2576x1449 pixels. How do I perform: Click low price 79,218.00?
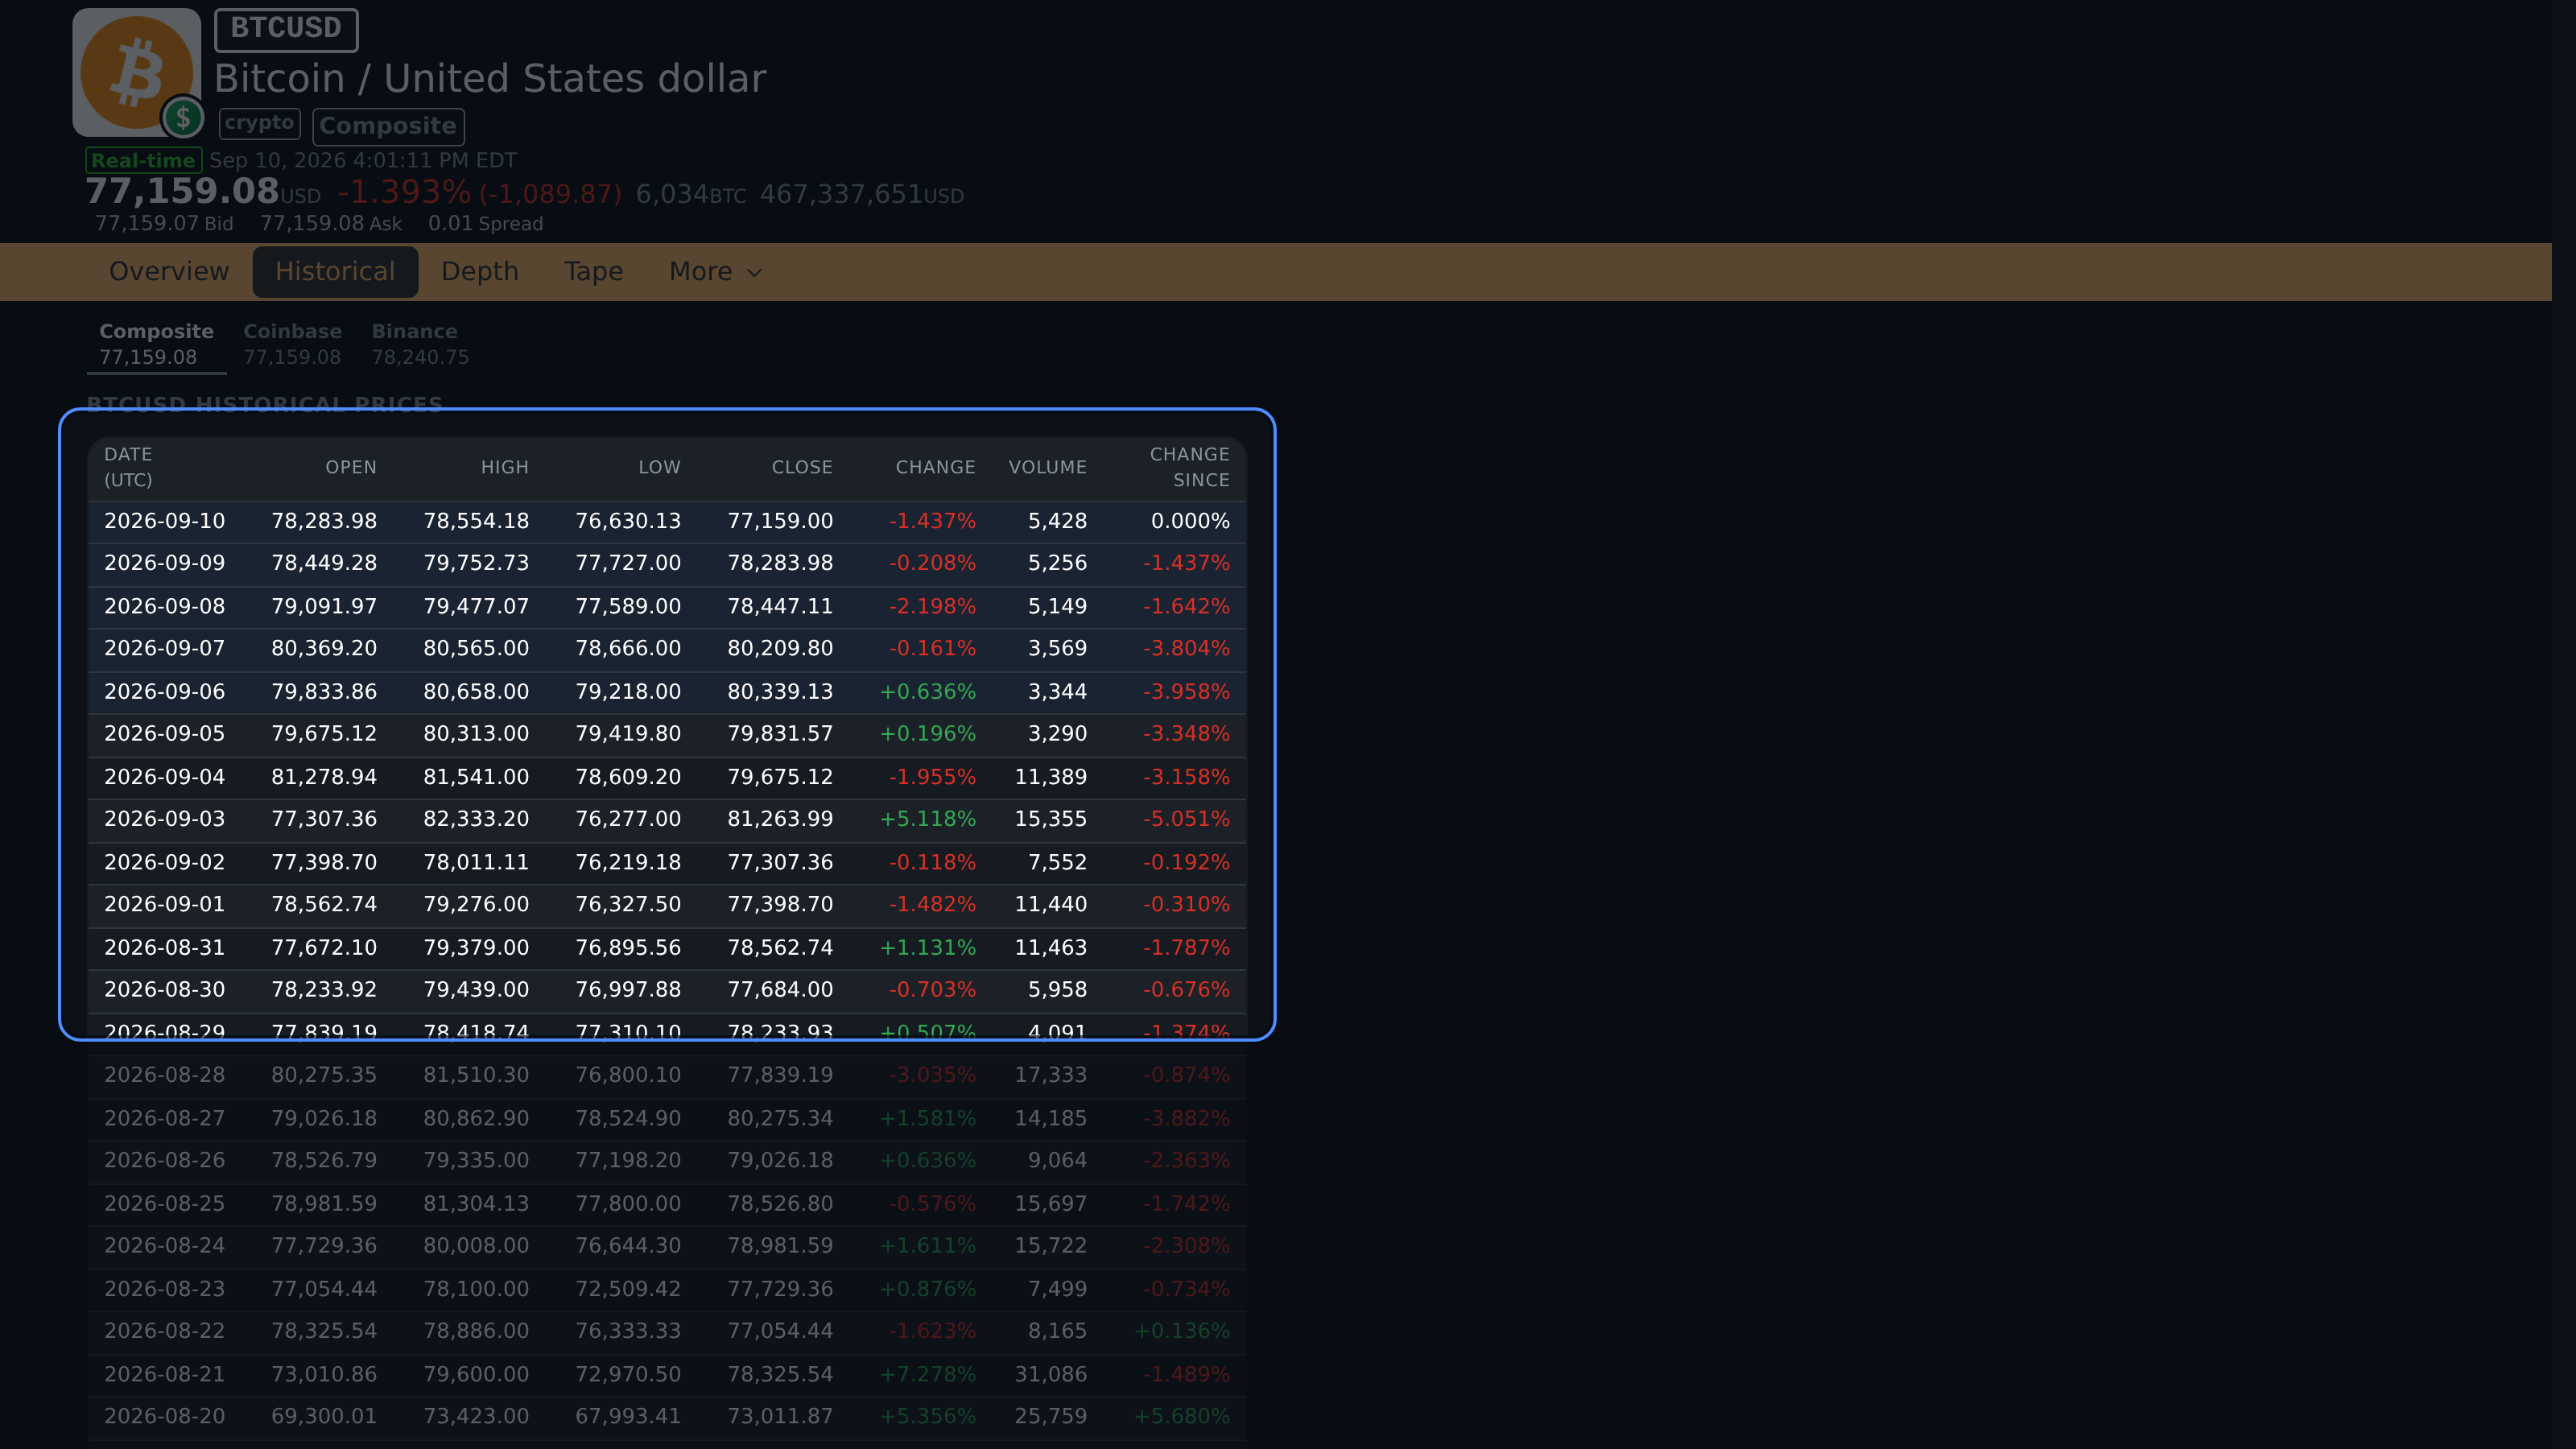coord(628,692)
